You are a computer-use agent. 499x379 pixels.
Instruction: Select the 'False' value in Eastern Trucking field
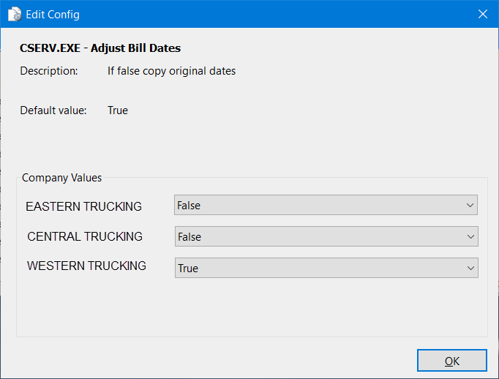click(x=189, y=206)
